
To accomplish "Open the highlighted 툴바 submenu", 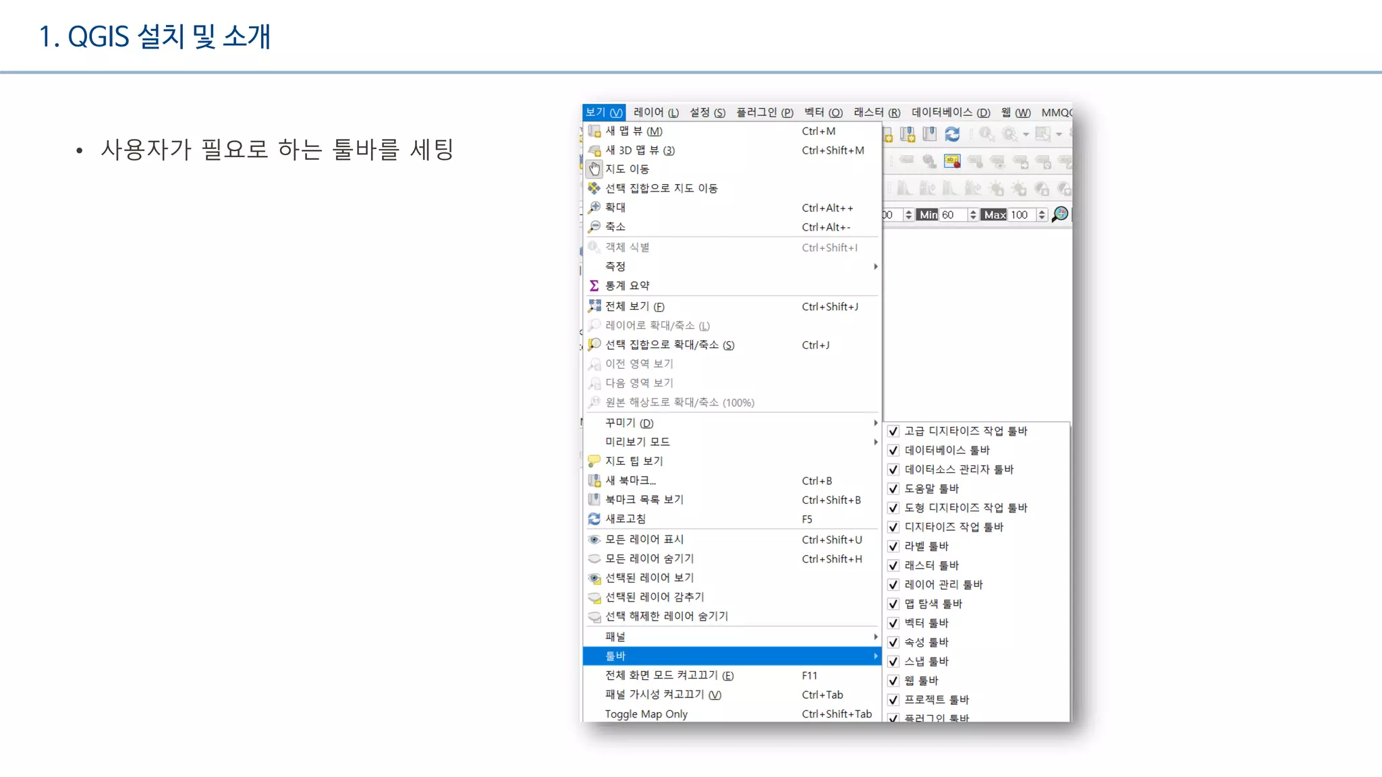I will [732, 656].
